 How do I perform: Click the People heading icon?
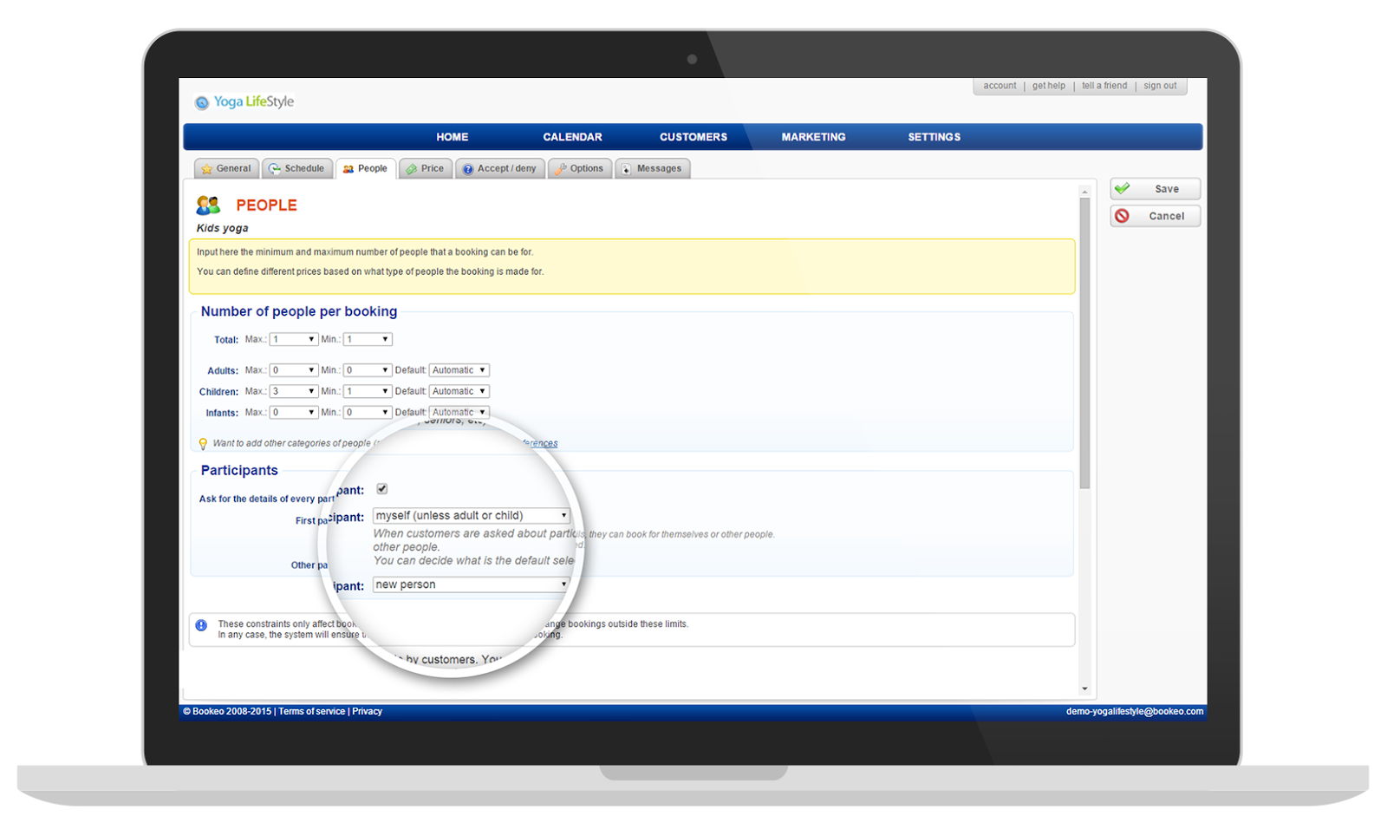pos(208,206)
